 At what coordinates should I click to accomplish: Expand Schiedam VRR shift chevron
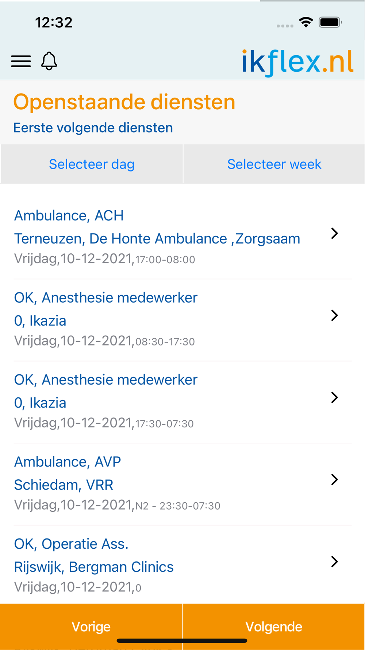pos(334,479)
